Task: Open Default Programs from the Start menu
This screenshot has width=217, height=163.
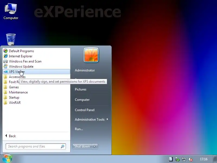Action: tap(36, 51)
